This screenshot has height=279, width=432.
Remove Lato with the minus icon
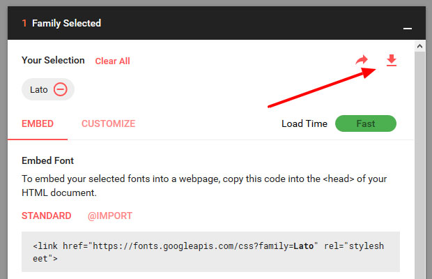tap(61, 89)
